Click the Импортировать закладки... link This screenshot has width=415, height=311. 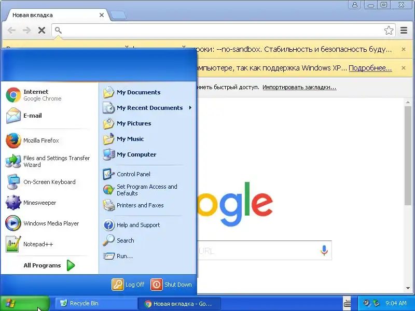299,87
